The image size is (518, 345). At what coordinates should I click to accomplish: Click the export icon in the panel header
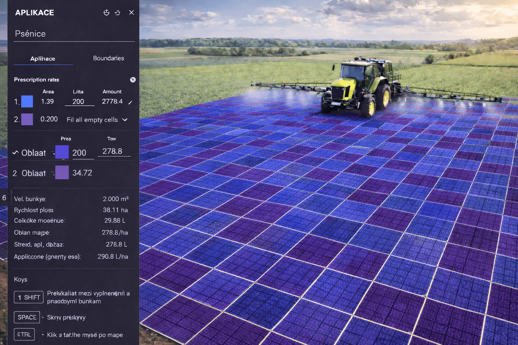coord(118,12)
